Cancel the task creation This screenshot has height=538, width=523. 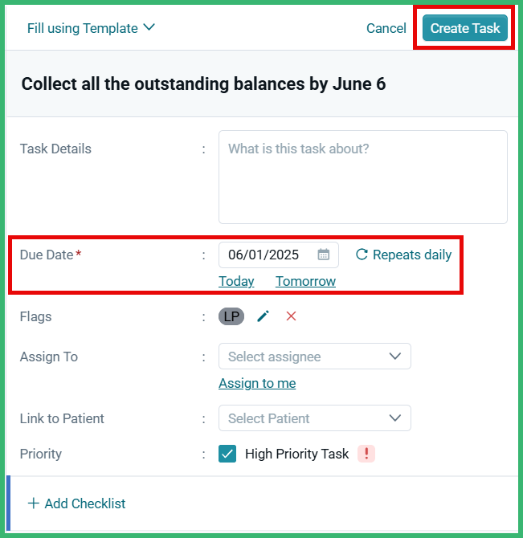[386, 28]
